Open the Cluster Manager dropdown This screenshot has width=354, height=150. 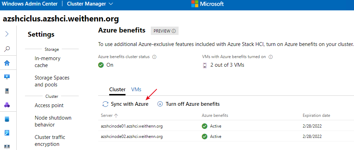[90, 4]
